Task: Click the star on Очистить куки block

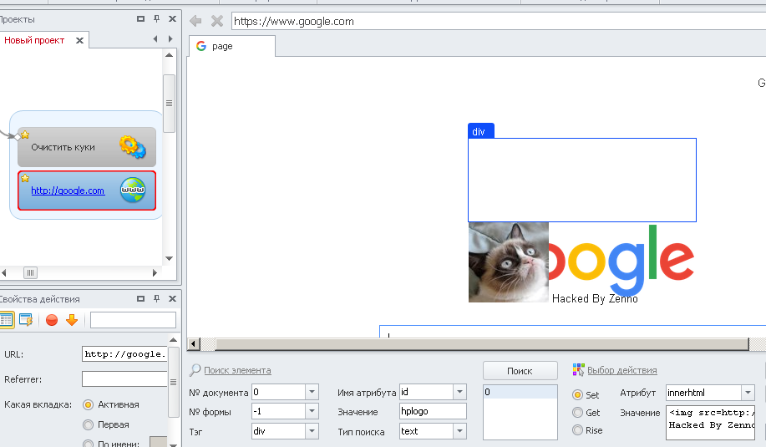Action: (x=25, y=135)
